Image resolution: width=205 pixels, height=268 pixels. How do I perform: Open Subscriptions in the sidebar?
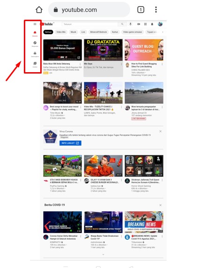coord(35,54)
